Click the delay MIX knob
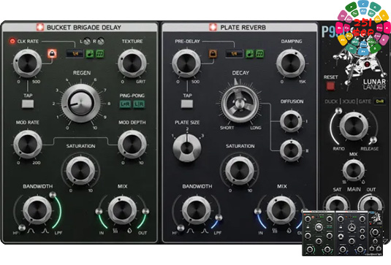The height and width of the screenshot is (265, 391). (x=122, y=210)
